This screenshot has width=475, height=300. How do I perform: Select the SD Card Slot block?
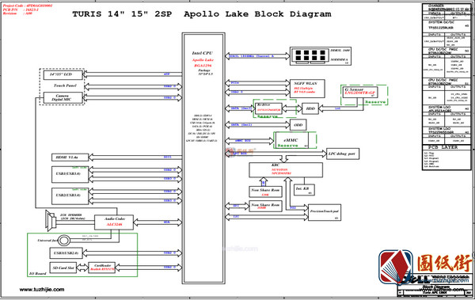63,268
